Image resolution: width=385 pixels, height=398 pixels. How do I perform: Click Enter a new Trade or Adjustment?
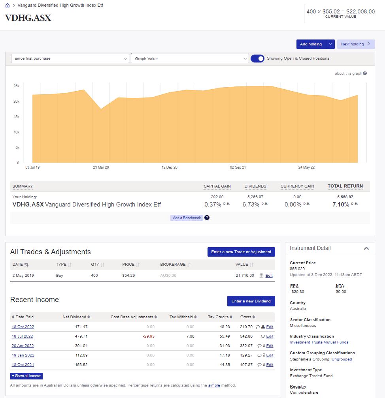point(241,252)
